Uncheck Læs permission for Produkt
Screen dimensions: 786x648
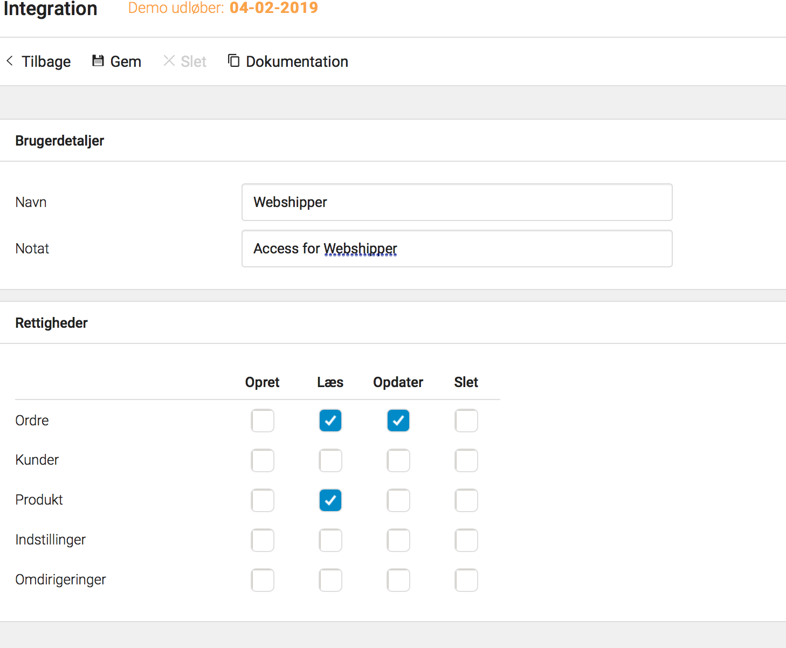coord(330,500)
